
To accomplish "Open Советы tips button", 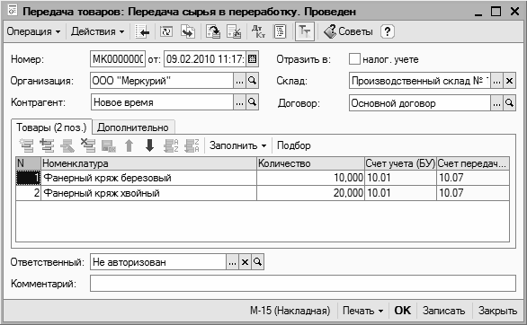I will 349,31.
